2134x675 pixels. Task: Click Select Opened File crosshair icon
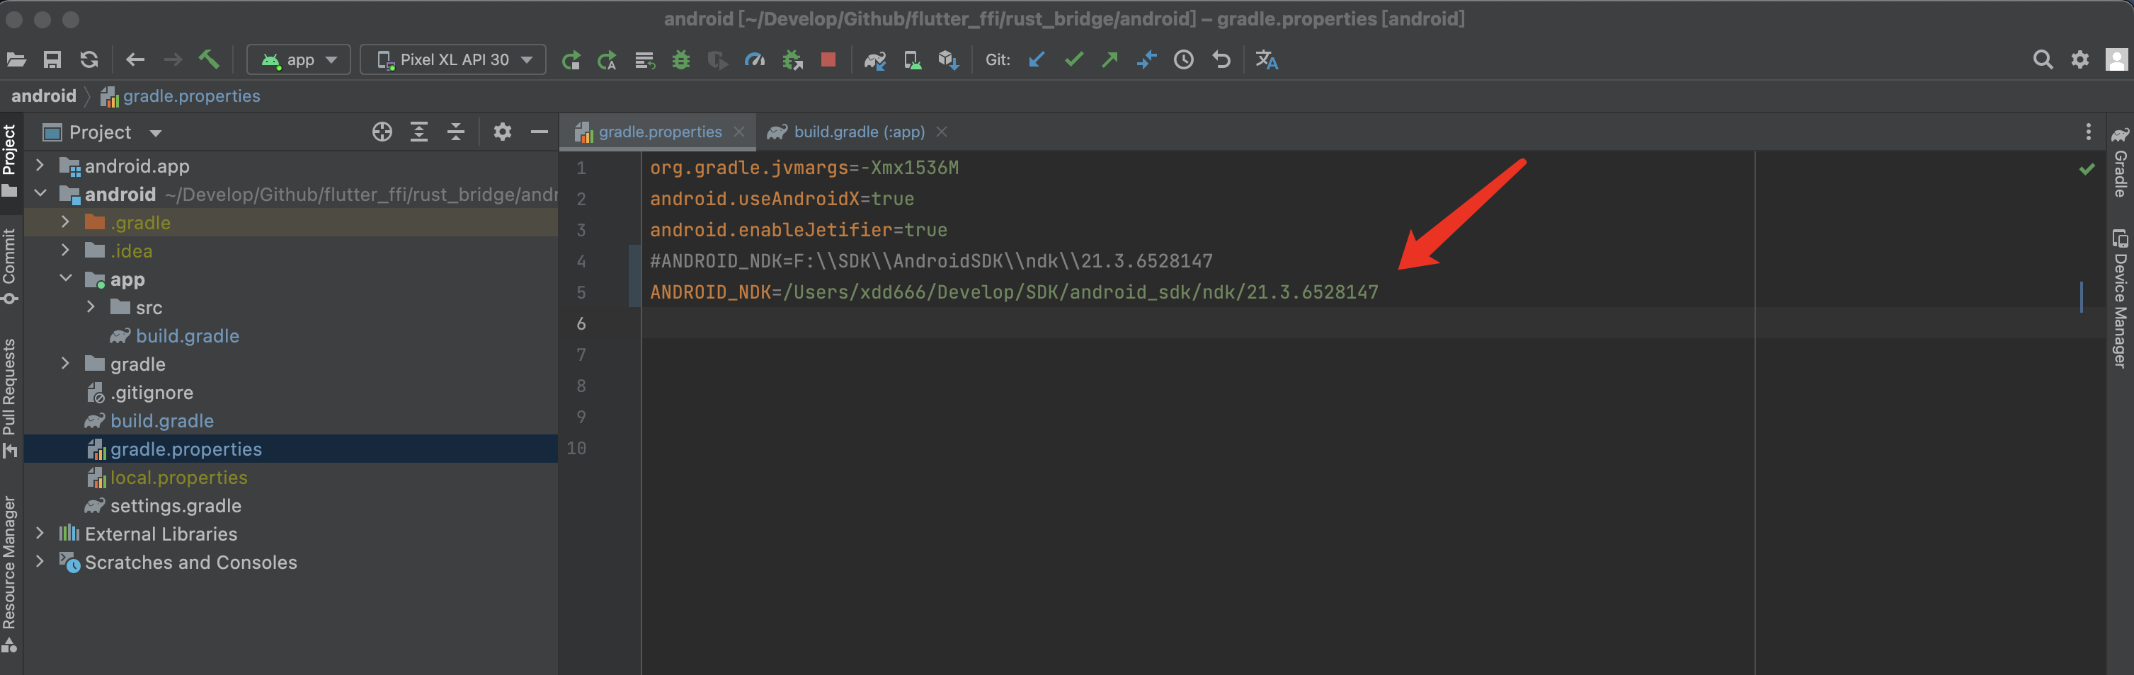point(382,132)
